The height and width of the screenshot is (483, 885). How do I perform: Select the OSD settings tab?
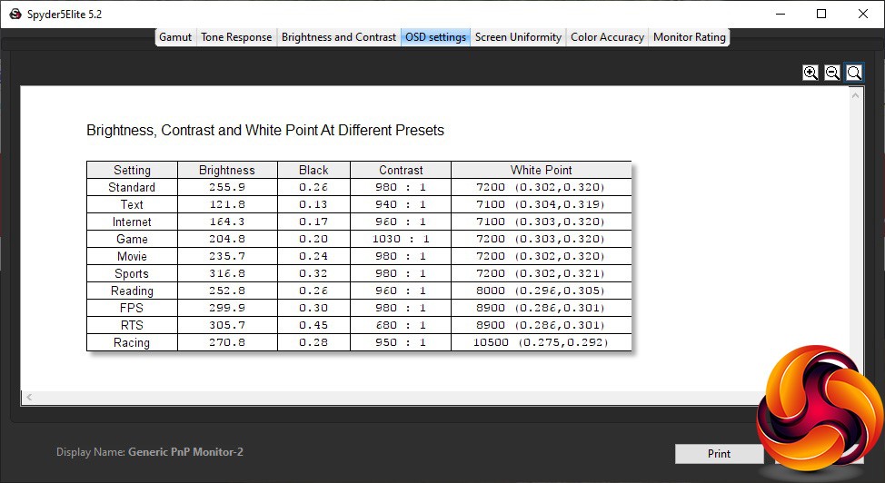436,37
